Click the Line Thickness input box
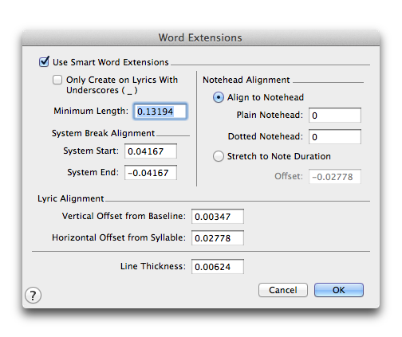The width and height of the screenshot is (402, 337). coord(218,267)
